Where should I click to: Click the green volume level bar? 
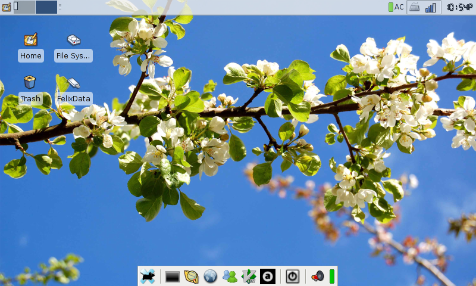332,276
